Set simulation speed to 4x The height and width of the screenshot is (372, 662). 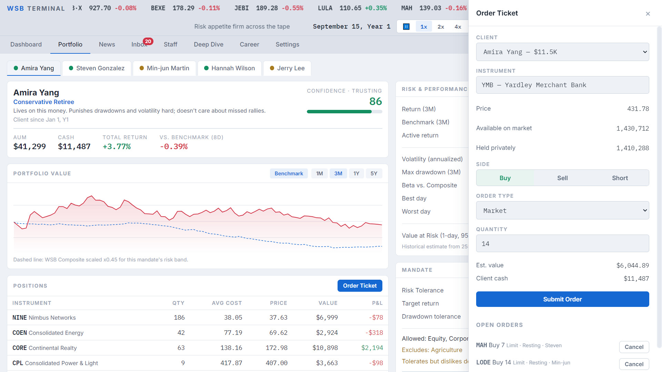coord(458,27)
